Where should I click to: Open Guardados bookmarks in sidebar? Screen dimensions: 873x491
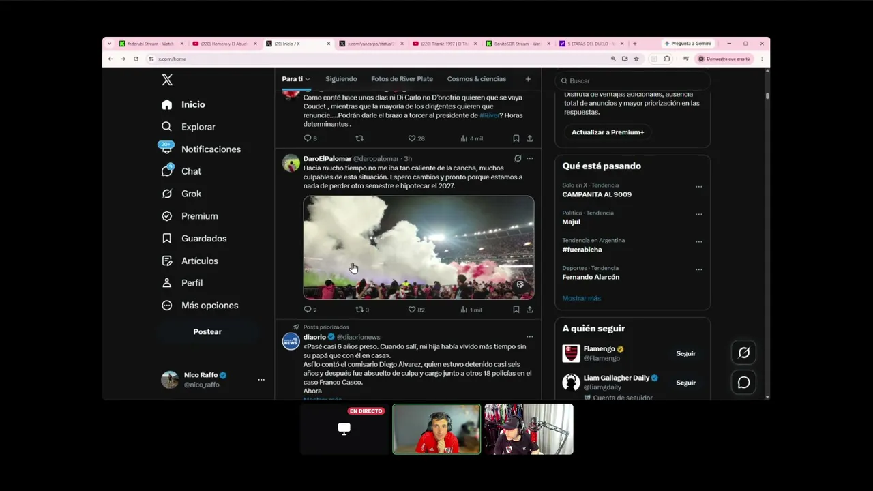(x=194, y=239)
